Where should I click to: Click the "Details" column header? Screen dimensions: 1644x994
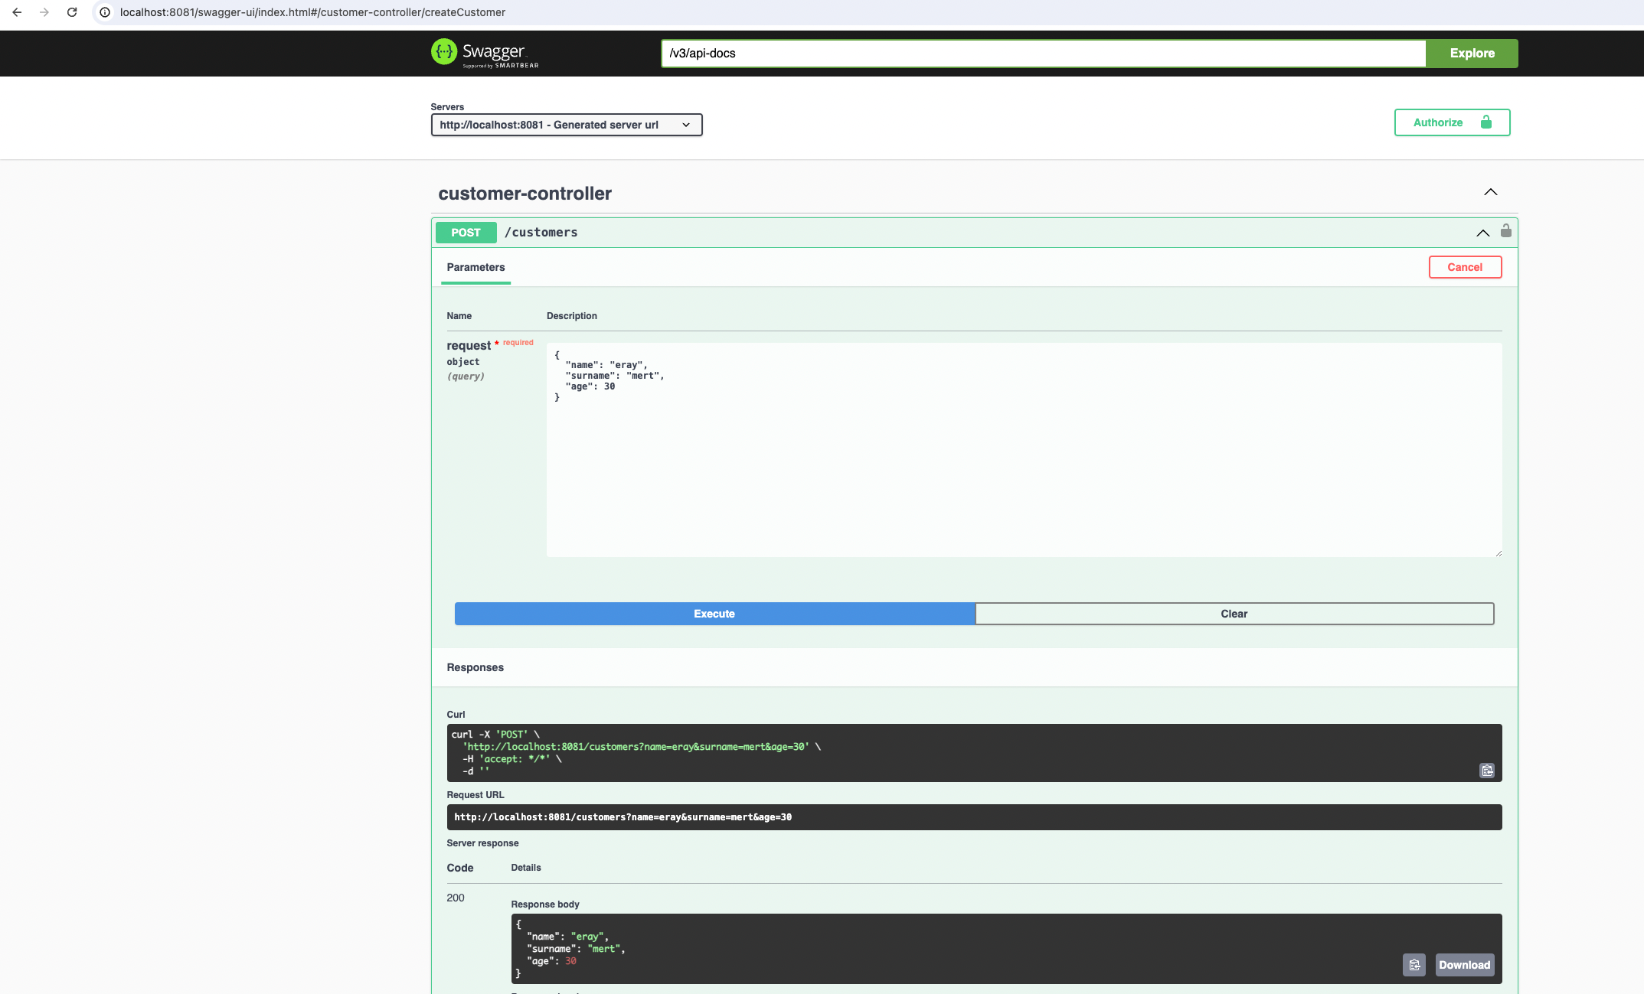(526, 868)
